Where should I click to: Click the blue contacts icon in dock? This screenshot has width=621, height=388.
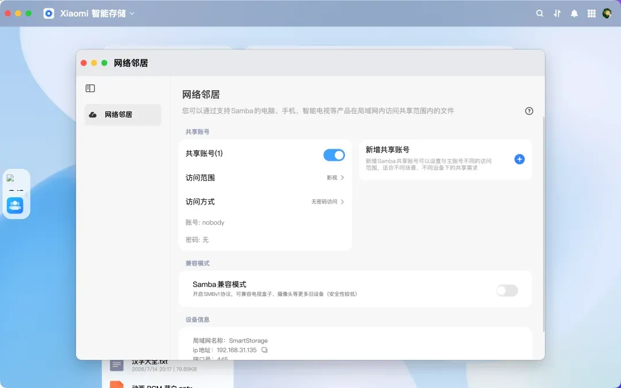click(15, 205)
